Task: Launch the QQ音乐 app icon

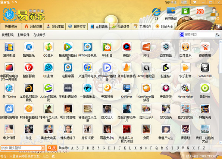Action: coord(49,47)
